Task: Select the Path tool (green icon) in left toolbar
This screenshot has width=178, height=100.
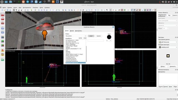Action: (x=3, y=59)
